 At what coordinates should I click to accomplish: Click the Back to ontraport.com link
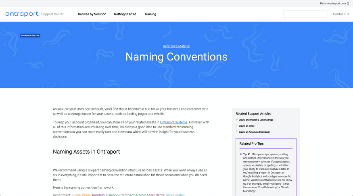click(333, 3)
